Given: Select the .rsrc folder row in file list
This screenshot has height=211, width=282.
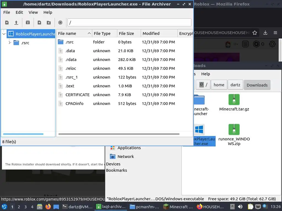Looking at the screenshot, I should [x=124, y=42].
